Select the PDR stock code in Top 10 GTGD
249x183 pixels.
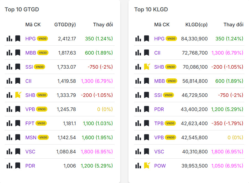(30, 166)
